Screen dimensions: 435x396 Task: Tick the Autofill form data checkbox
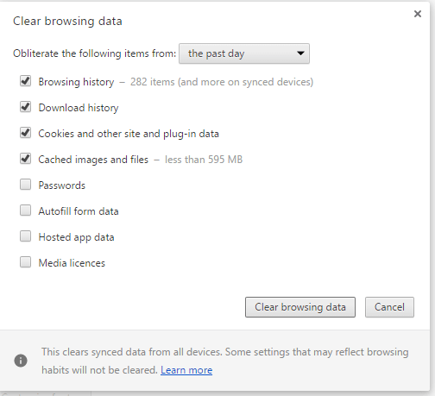pyautogui.click(x=25, y=211)
